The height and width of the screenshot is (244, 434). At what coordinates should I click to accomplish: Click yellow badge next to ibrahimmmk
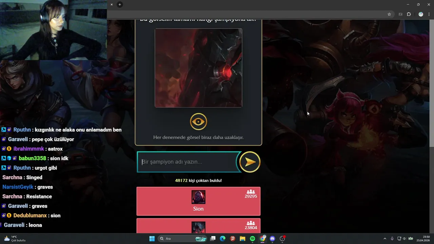[9, 149]
